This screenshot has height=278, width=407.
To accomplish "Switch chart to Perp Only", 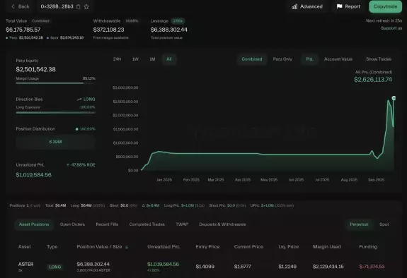I will 282,59.
